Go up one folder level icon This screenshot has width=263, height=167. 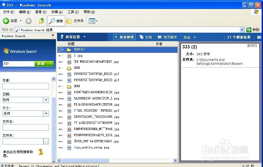tap(42, 21)
